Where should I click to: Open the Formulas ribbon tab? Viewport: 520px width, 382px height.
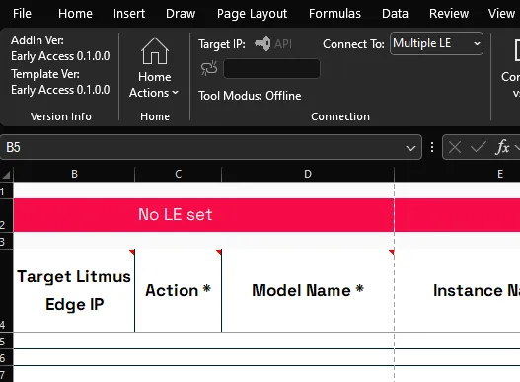pyautogui.click(x=334, y=14)
